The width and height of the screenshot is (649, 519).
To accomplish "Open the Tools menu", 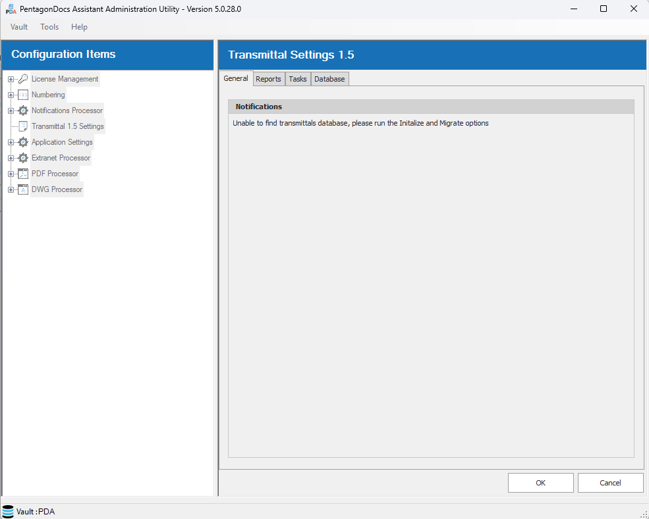I will [49, 27].
